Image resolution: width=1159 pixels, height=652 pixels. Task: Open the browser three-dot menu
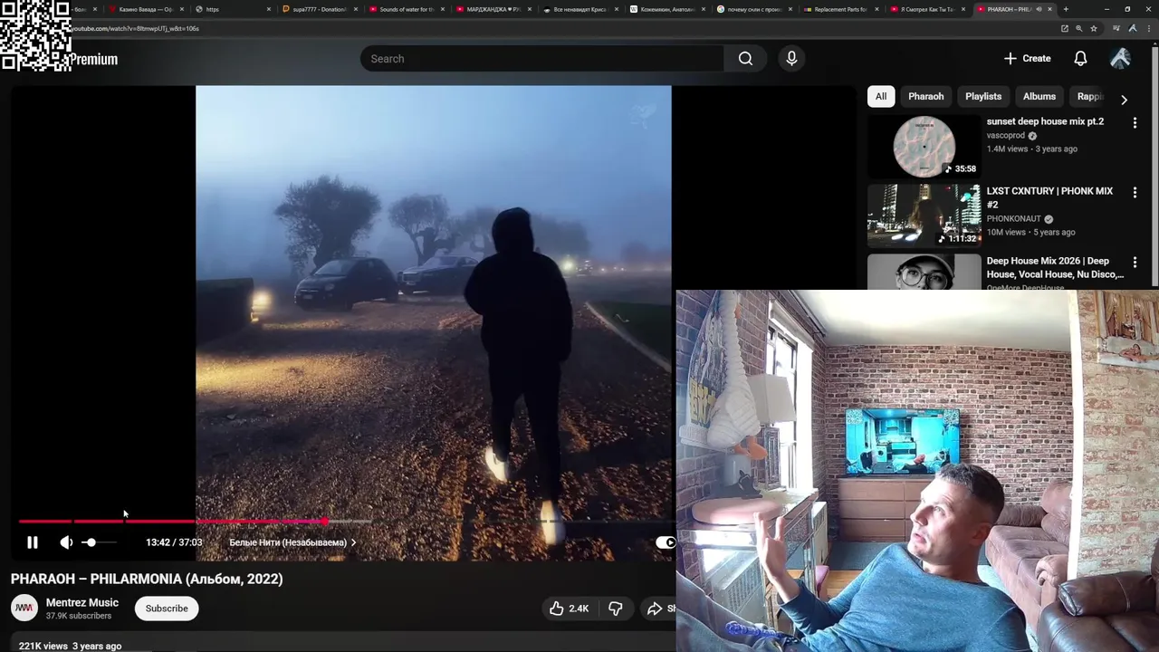(x=1149, y=28)
